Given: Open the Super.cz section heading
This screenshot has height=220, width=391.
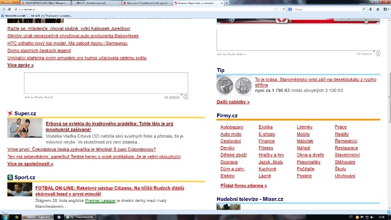Looking at the screenshot, I should (25, 113).
